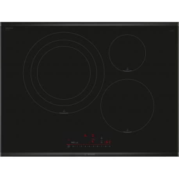This screenshot has height=179, width=179.
Task: Tap the power on/off touch key
Action: tap(69, 147)
